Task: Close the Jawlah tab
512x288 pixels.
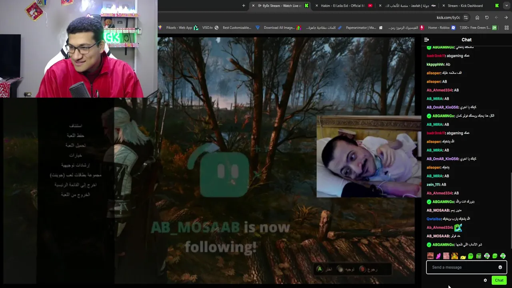Action: coord(380,6)
